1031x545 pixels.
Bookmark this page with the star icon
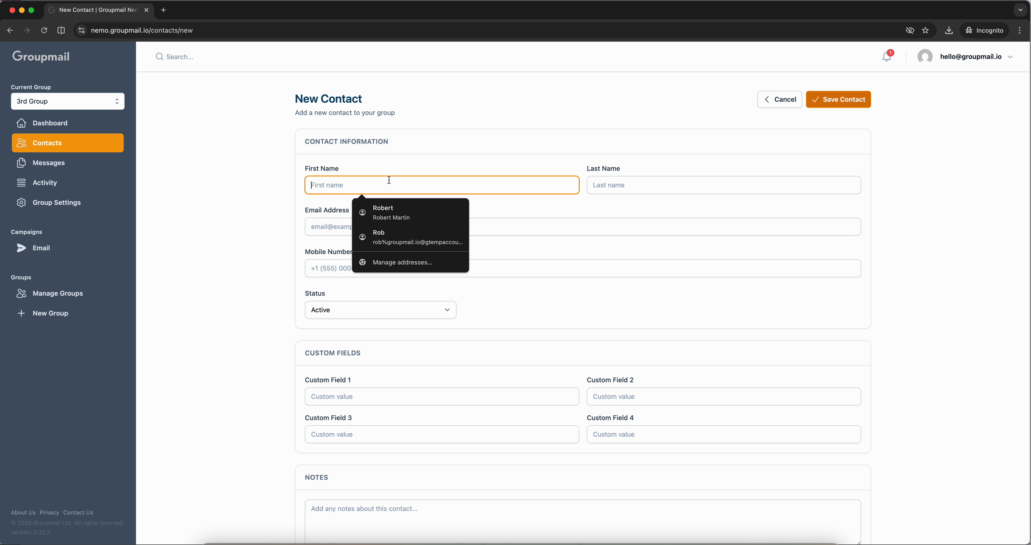[x=925, y=30]
